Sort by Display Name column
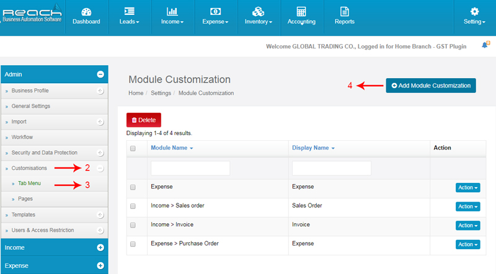This screenshot has width=496, height=274. click(313, 148)
